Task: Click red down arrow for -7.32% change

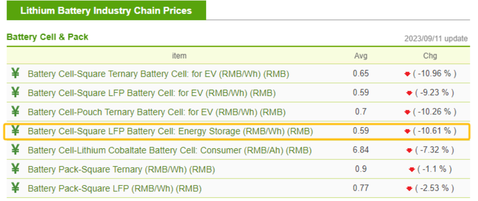Action: tap(409, 151)
